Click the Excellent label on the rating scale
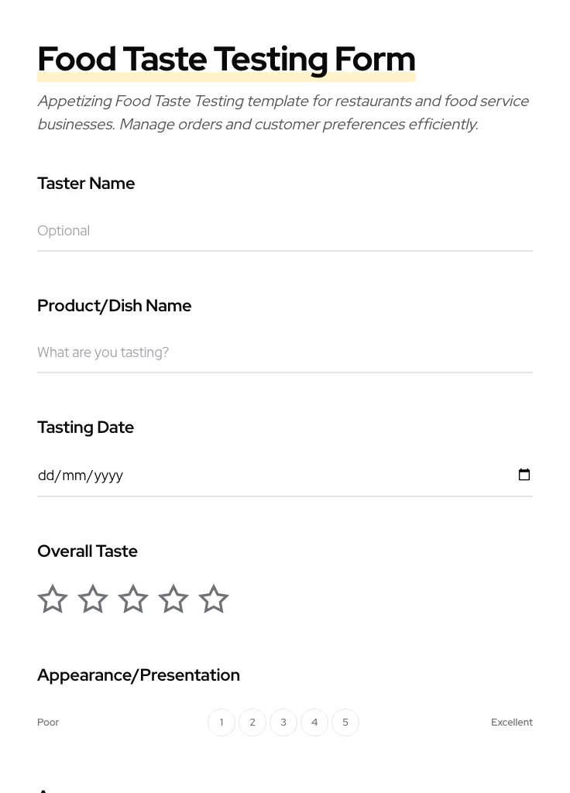This screenshot has width=570, height=793. click(x=512, y=722)
